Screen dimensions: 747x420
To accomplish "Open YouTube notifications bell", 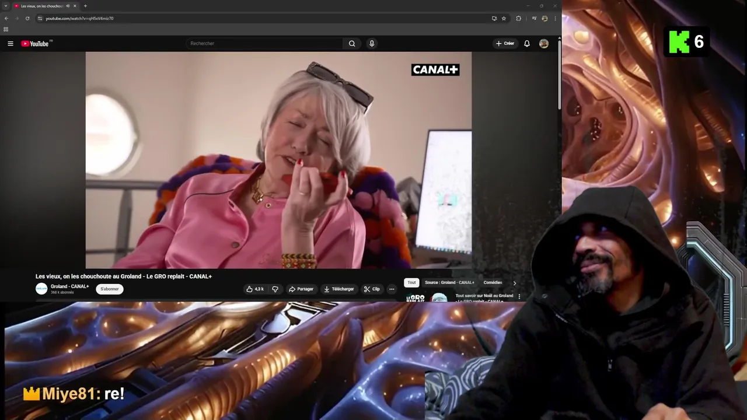I will [527, 44].
